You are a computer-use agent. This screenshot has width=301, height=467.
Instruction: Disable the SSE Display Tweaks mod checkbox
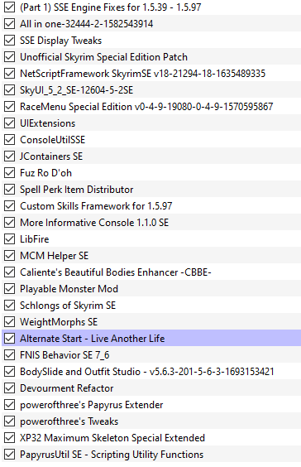(x=10, y=41)
